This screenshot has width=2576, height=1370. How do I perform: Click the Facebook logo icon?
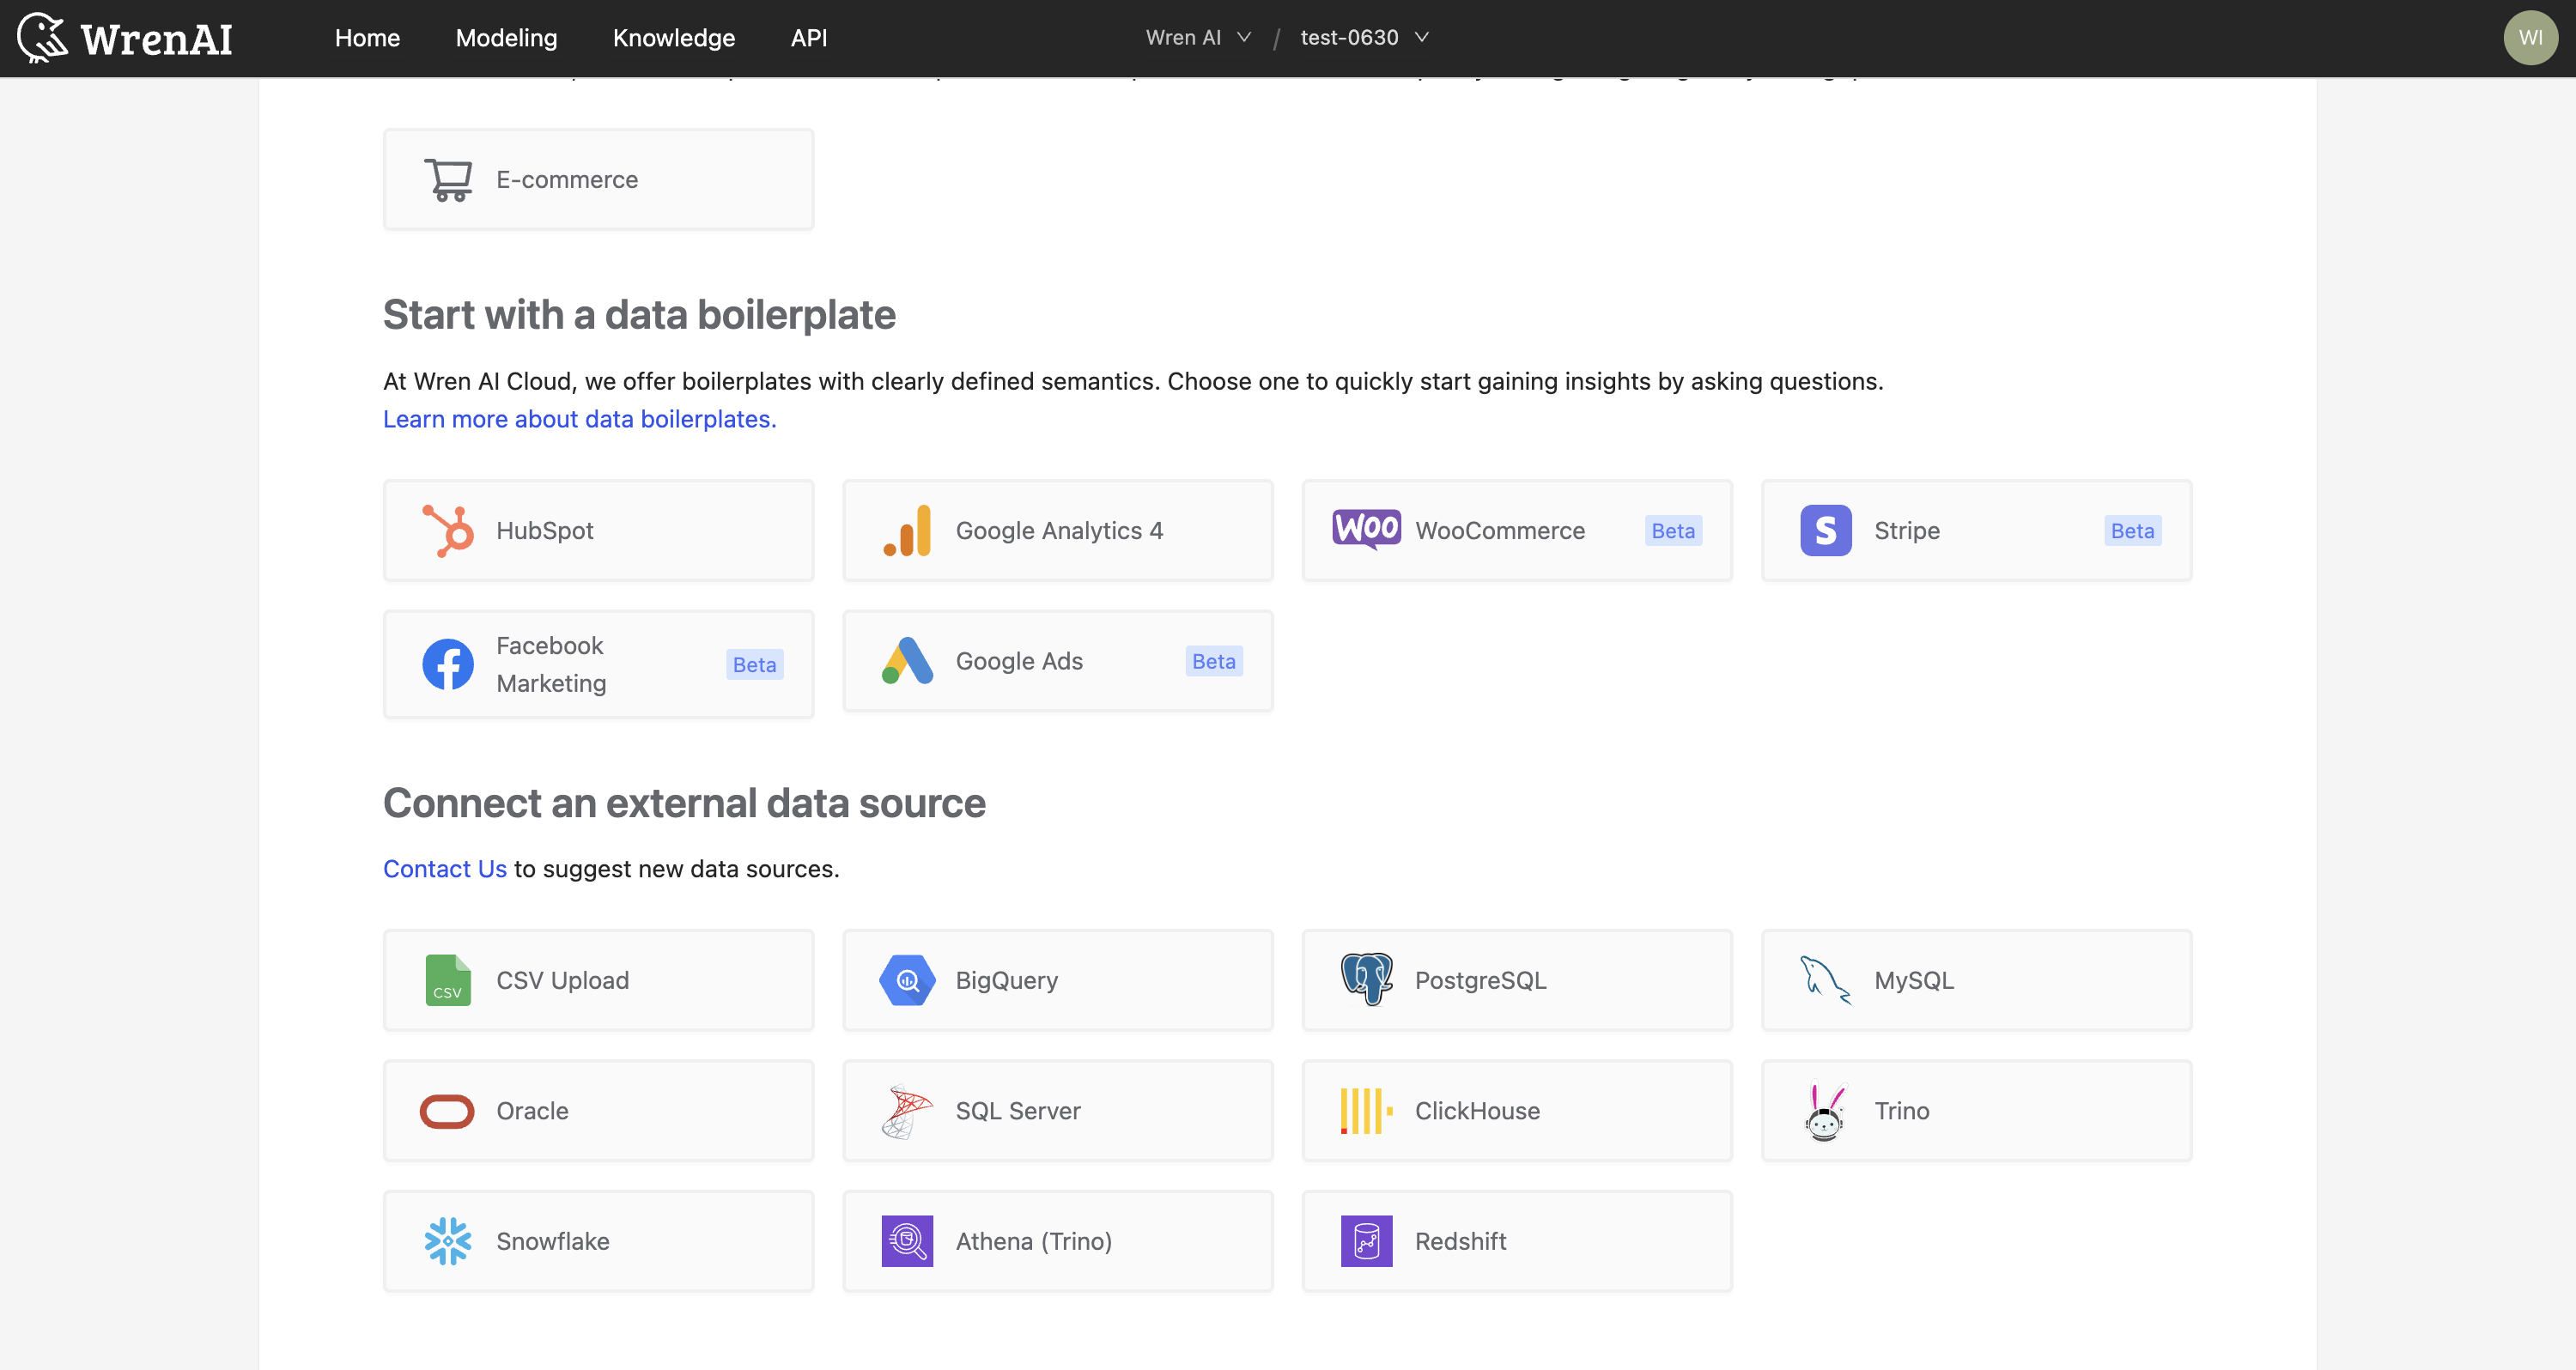tap(448, 665)
